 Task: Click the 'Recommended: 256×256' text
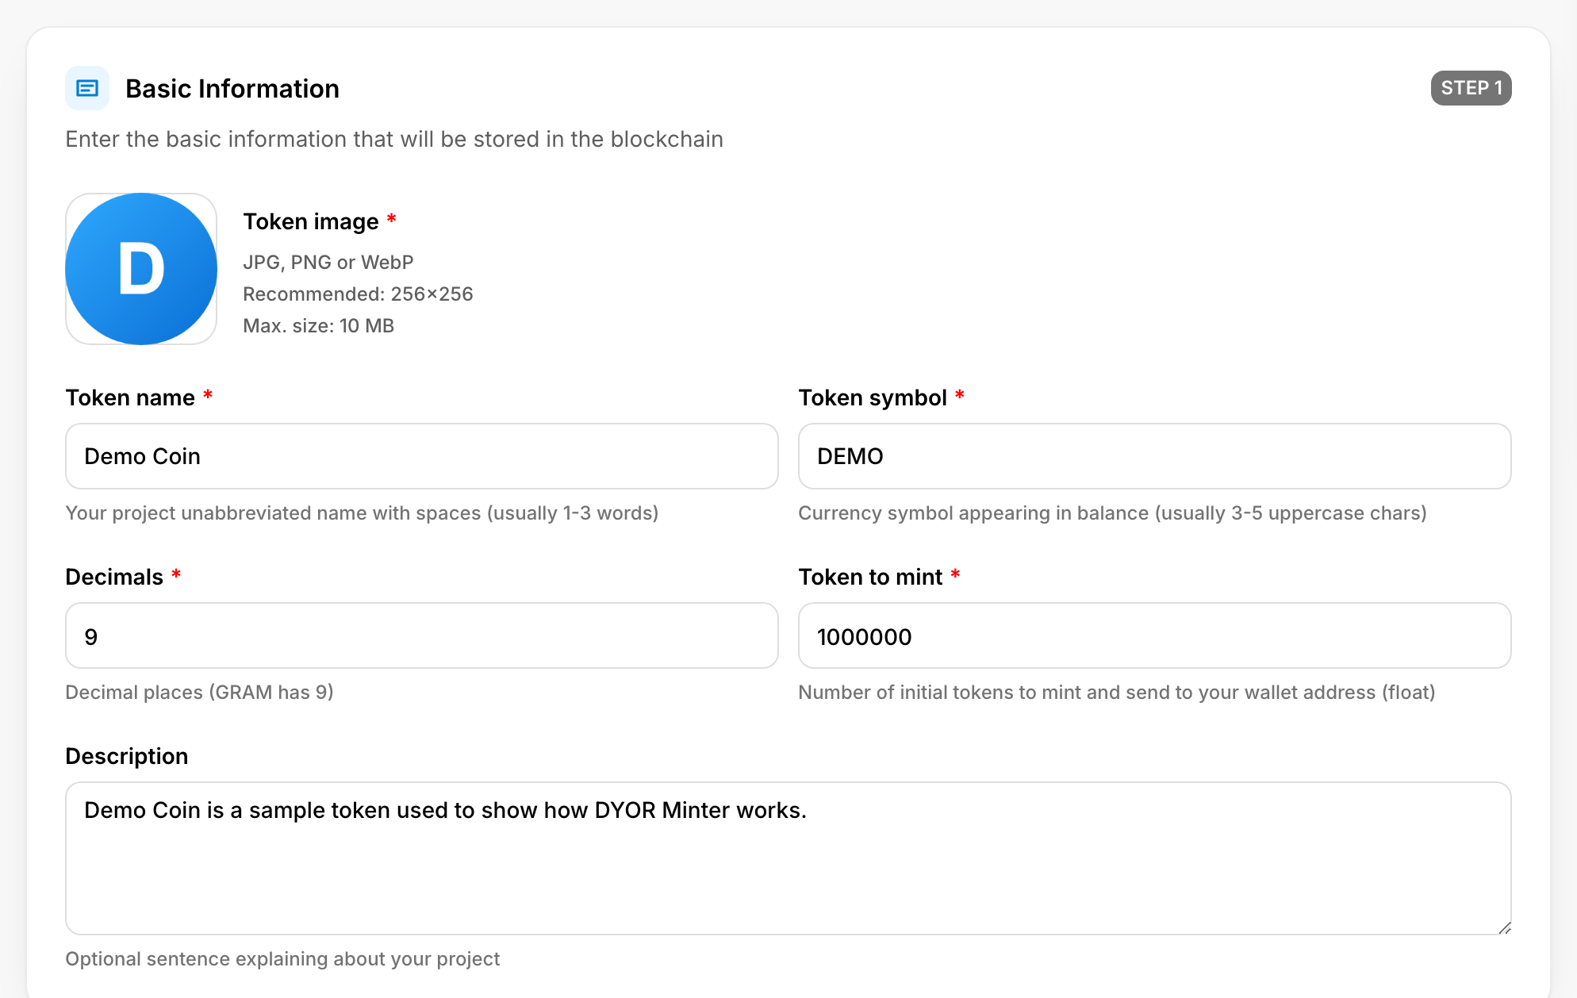click(358, 294)
